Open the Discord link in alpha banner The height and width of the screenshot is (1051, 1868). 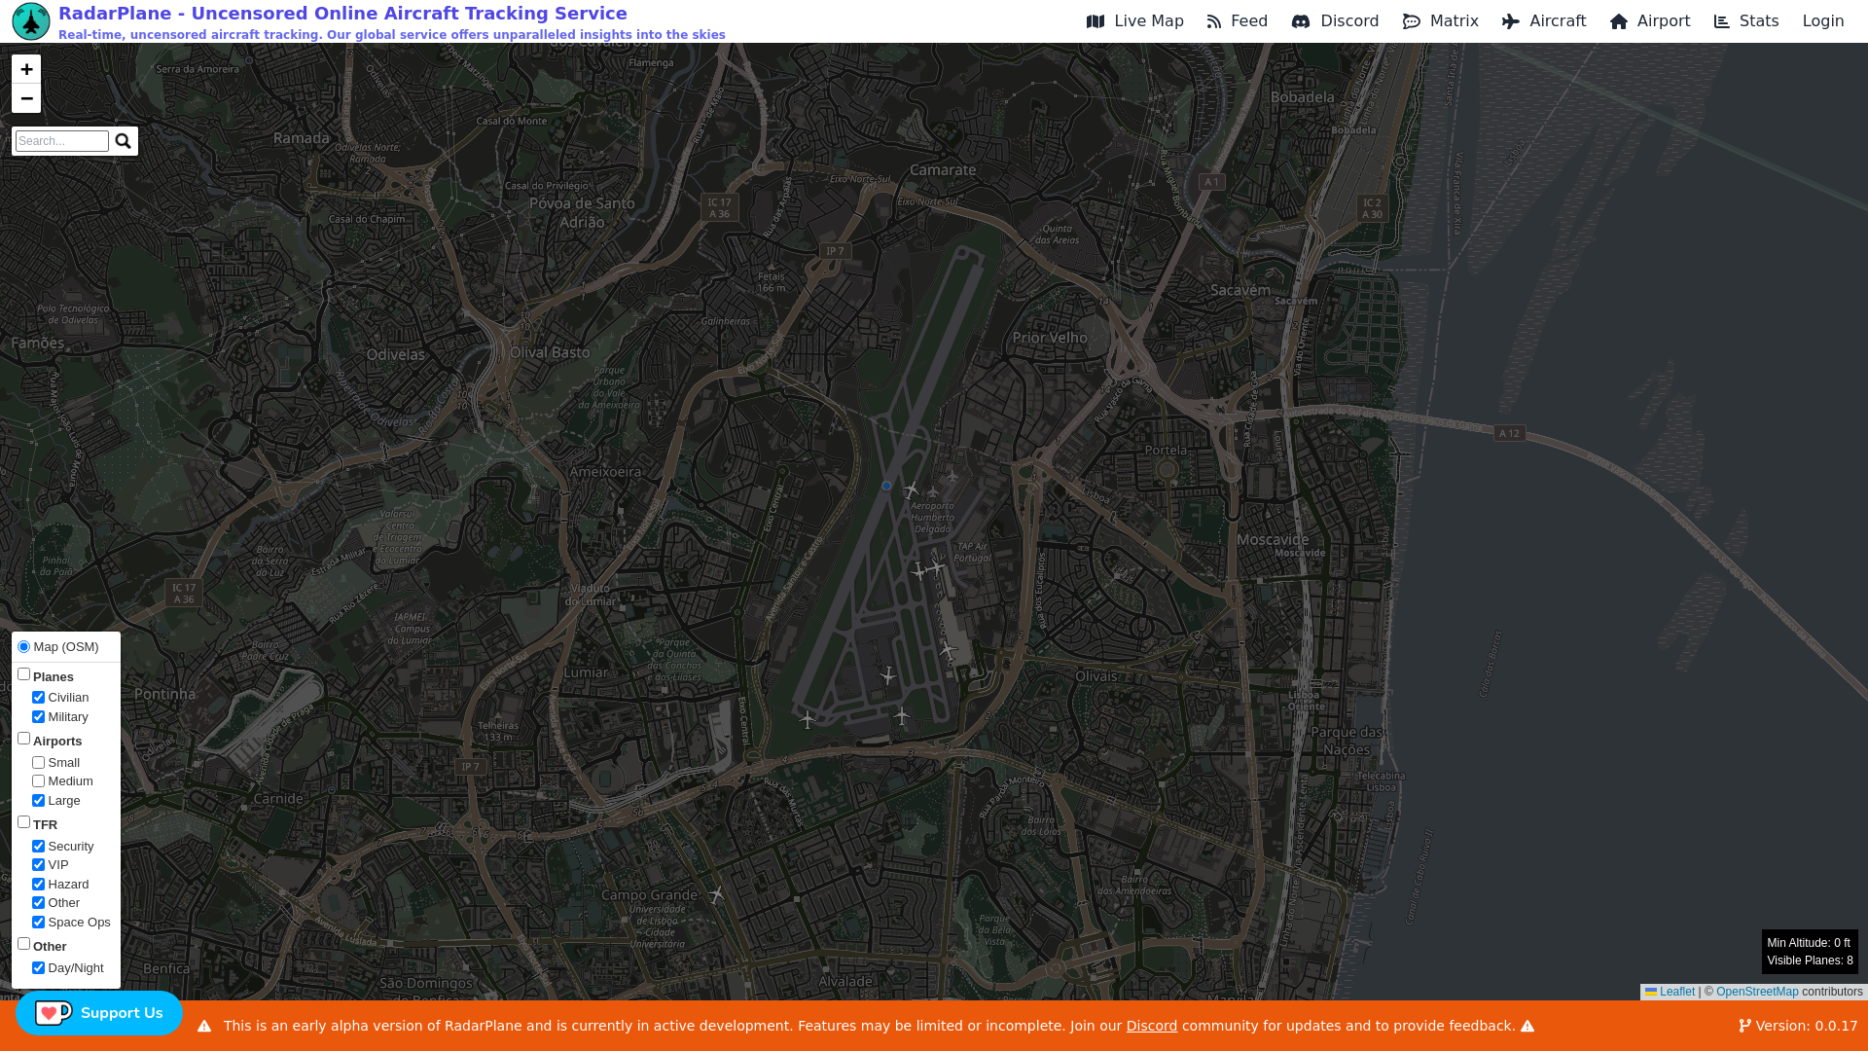click(1151, 1026)
